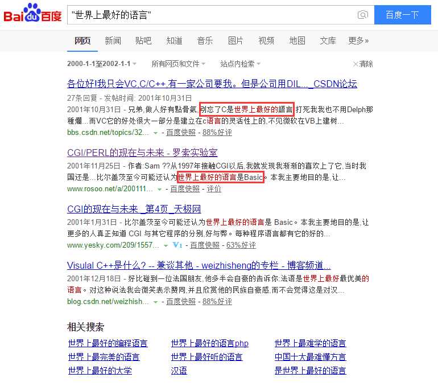The image size is (438, 386).
Task: Click the 相关搜索 heading
Action: point(86,327)
